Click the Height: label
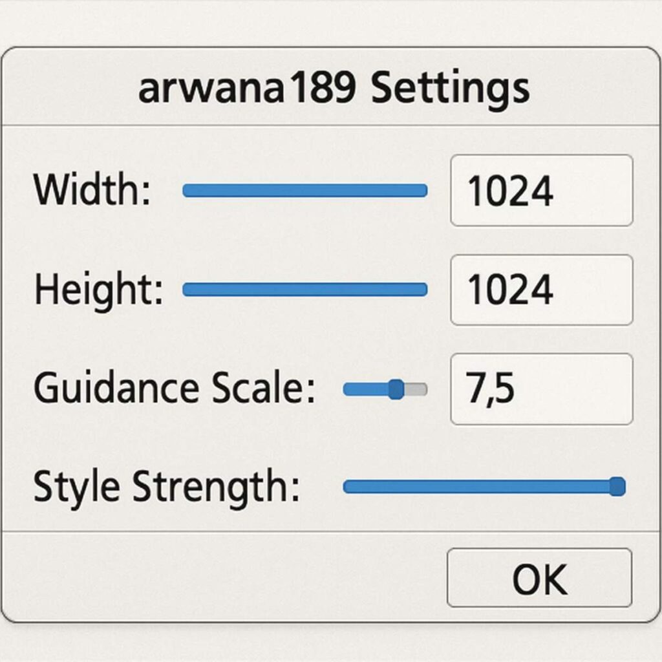The image size is (662, 662). tap(98, 290)
